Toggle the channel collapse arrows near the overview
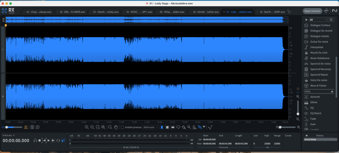Image resolution: width=339 pixels, height=153 pixels. pyautogui.click(x=4, y=20)
